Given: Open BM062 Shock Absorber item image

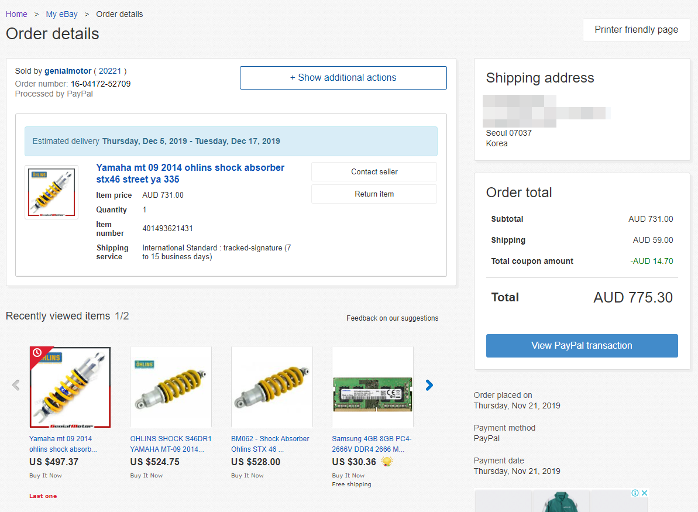Looking at the screenshot, I should click(272, 387).
